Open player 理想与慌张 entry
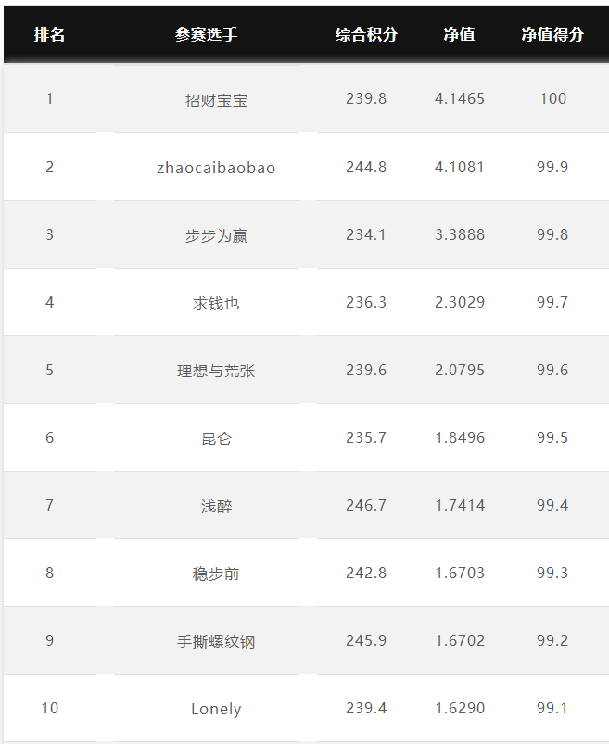609x744 pixels. pos(216,371)
